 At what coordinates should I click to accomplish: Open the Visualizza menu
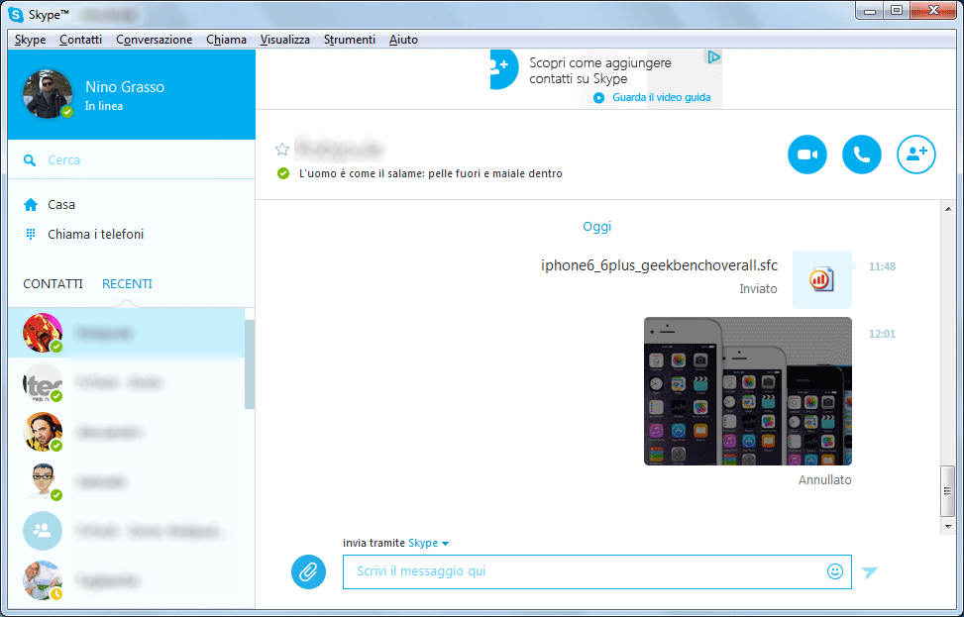tap(285, 40)
